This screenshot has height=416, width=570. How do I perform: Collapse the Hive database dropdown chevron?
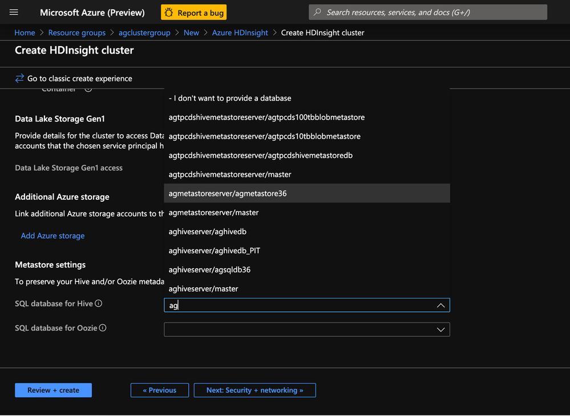click(x=440, y=305)
